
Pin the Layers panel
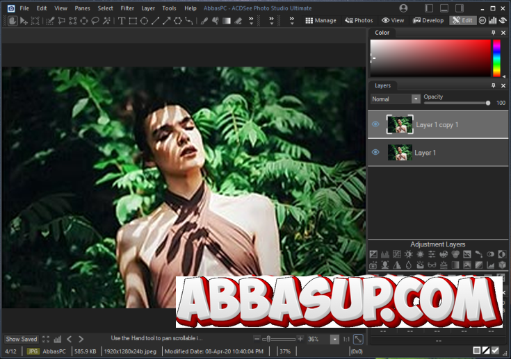click(x=494, y=85)
